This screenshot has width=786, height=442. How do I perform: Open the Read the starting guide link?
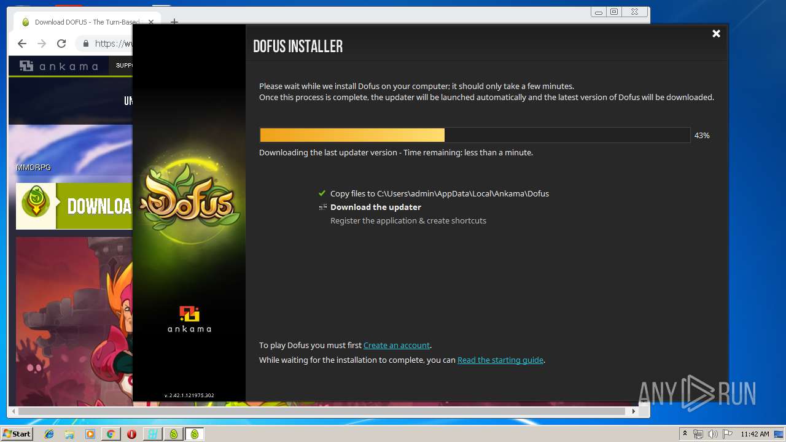(500, 360)
